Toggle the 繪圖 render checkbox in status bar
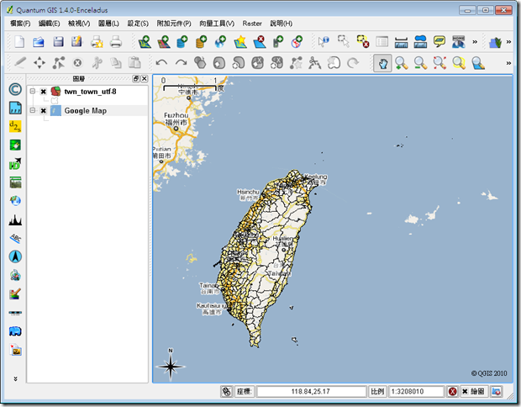Image resolution: width=521 pixels, height=407 pixels. [x=464, y=392]
